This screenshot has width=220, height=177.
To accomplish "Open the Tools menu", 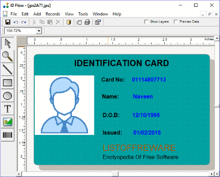I will [83, 14].
